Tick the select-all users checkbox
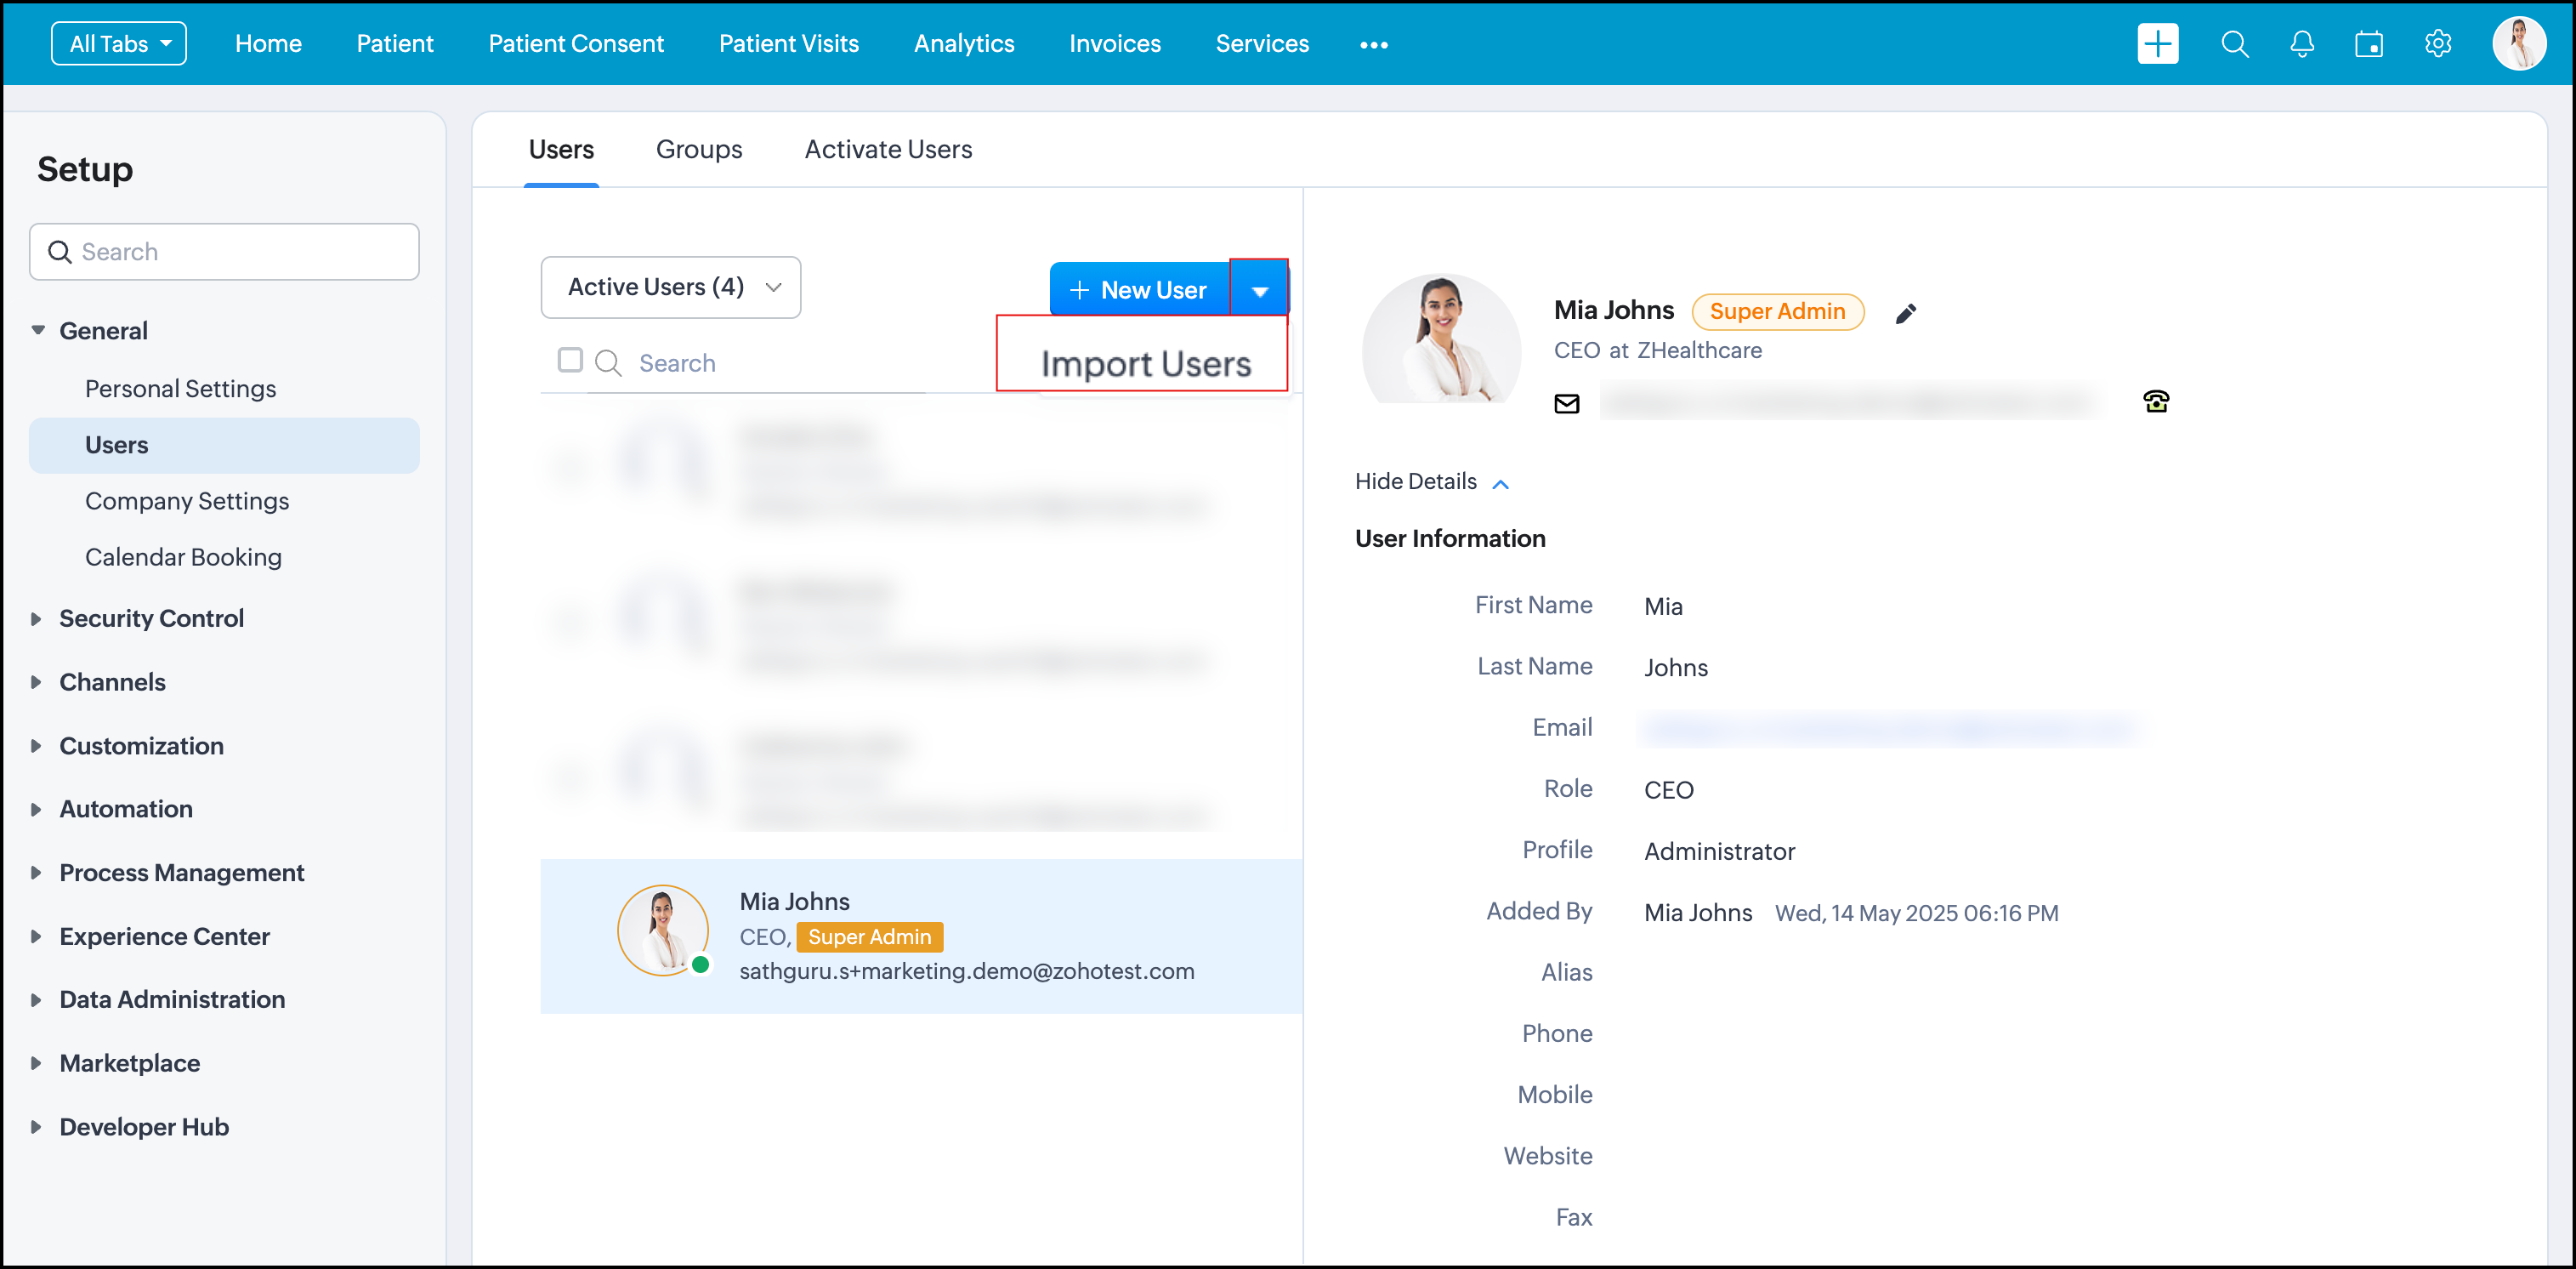This screenshot has width=2576, height=1269. [x=570, y=361]
